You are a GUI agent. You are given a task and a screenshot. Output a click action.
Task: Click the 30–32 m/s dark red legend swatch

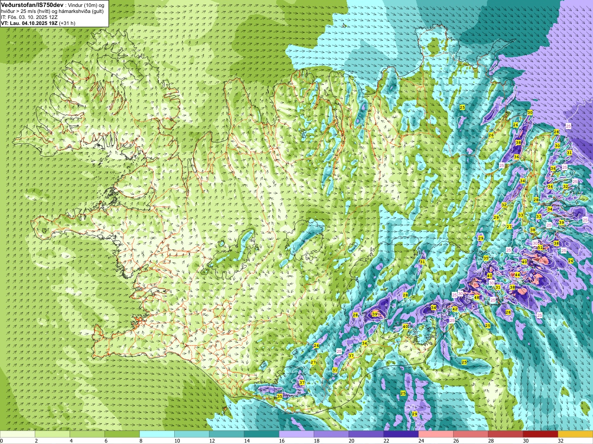point(541,434)
